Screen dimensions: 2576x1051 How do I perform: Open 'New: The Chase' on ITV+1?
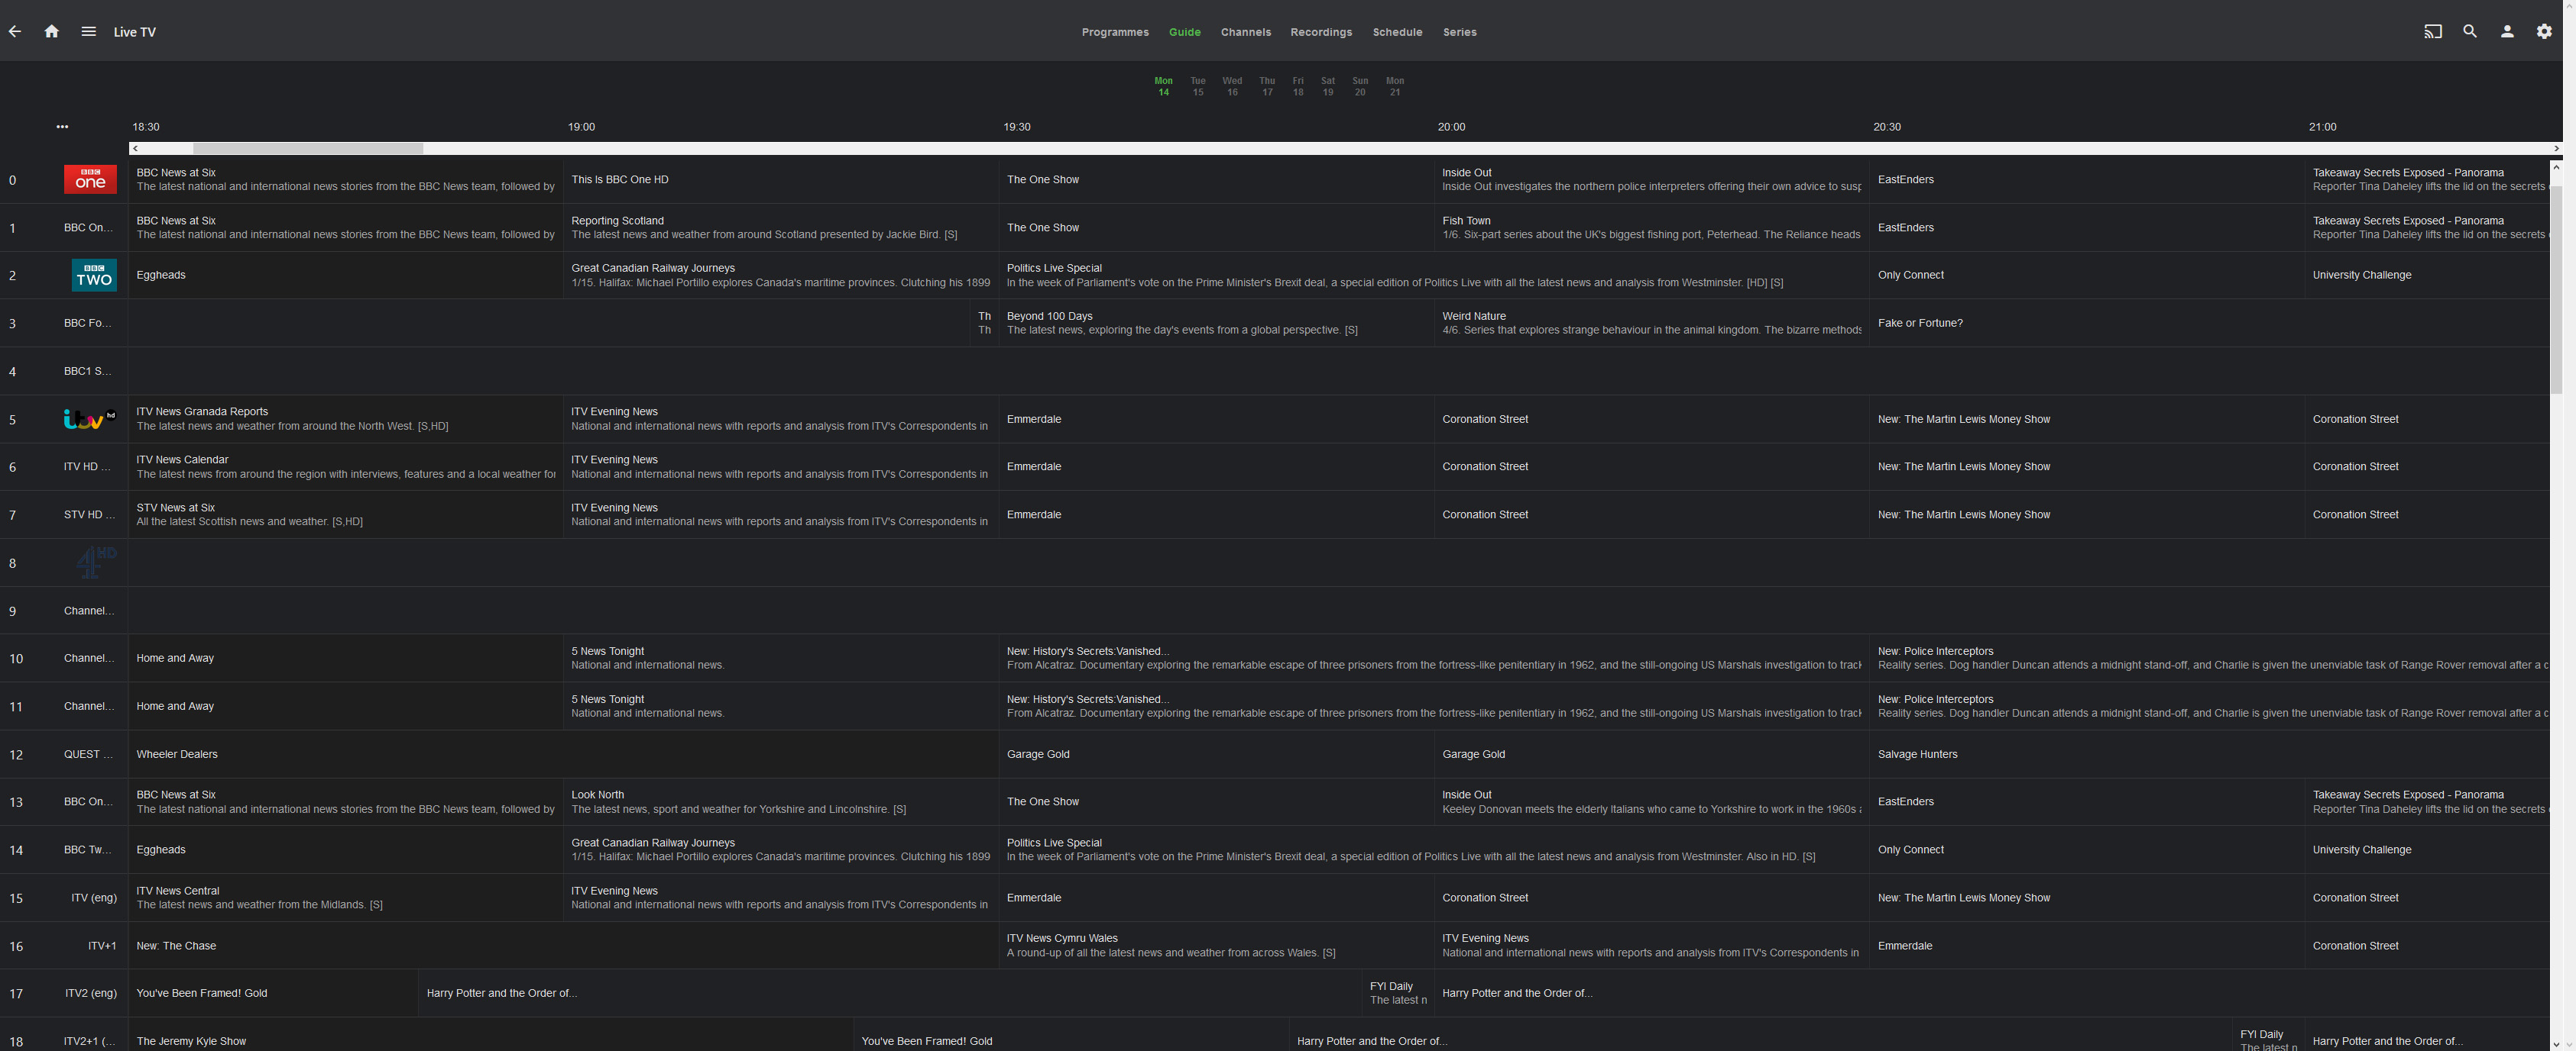pos(564,946)
